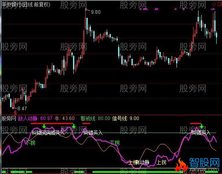Click the leftmost green 下拐 label
The width and height of the screenshot is (222, 174).
click(30, 143)
